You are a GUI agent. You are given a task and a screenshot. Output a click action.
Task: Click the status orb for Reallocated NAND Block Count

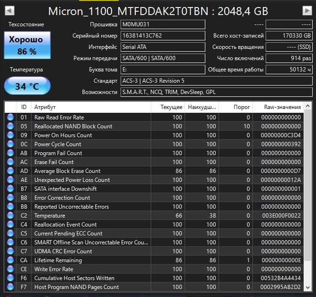point(10,126)
